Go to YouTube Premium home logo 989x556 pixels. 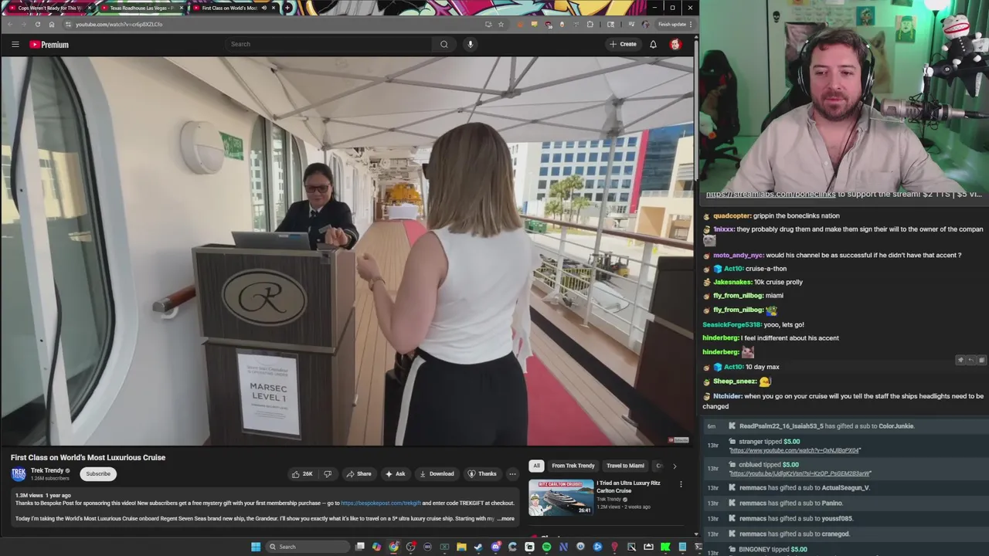[49, 44]
